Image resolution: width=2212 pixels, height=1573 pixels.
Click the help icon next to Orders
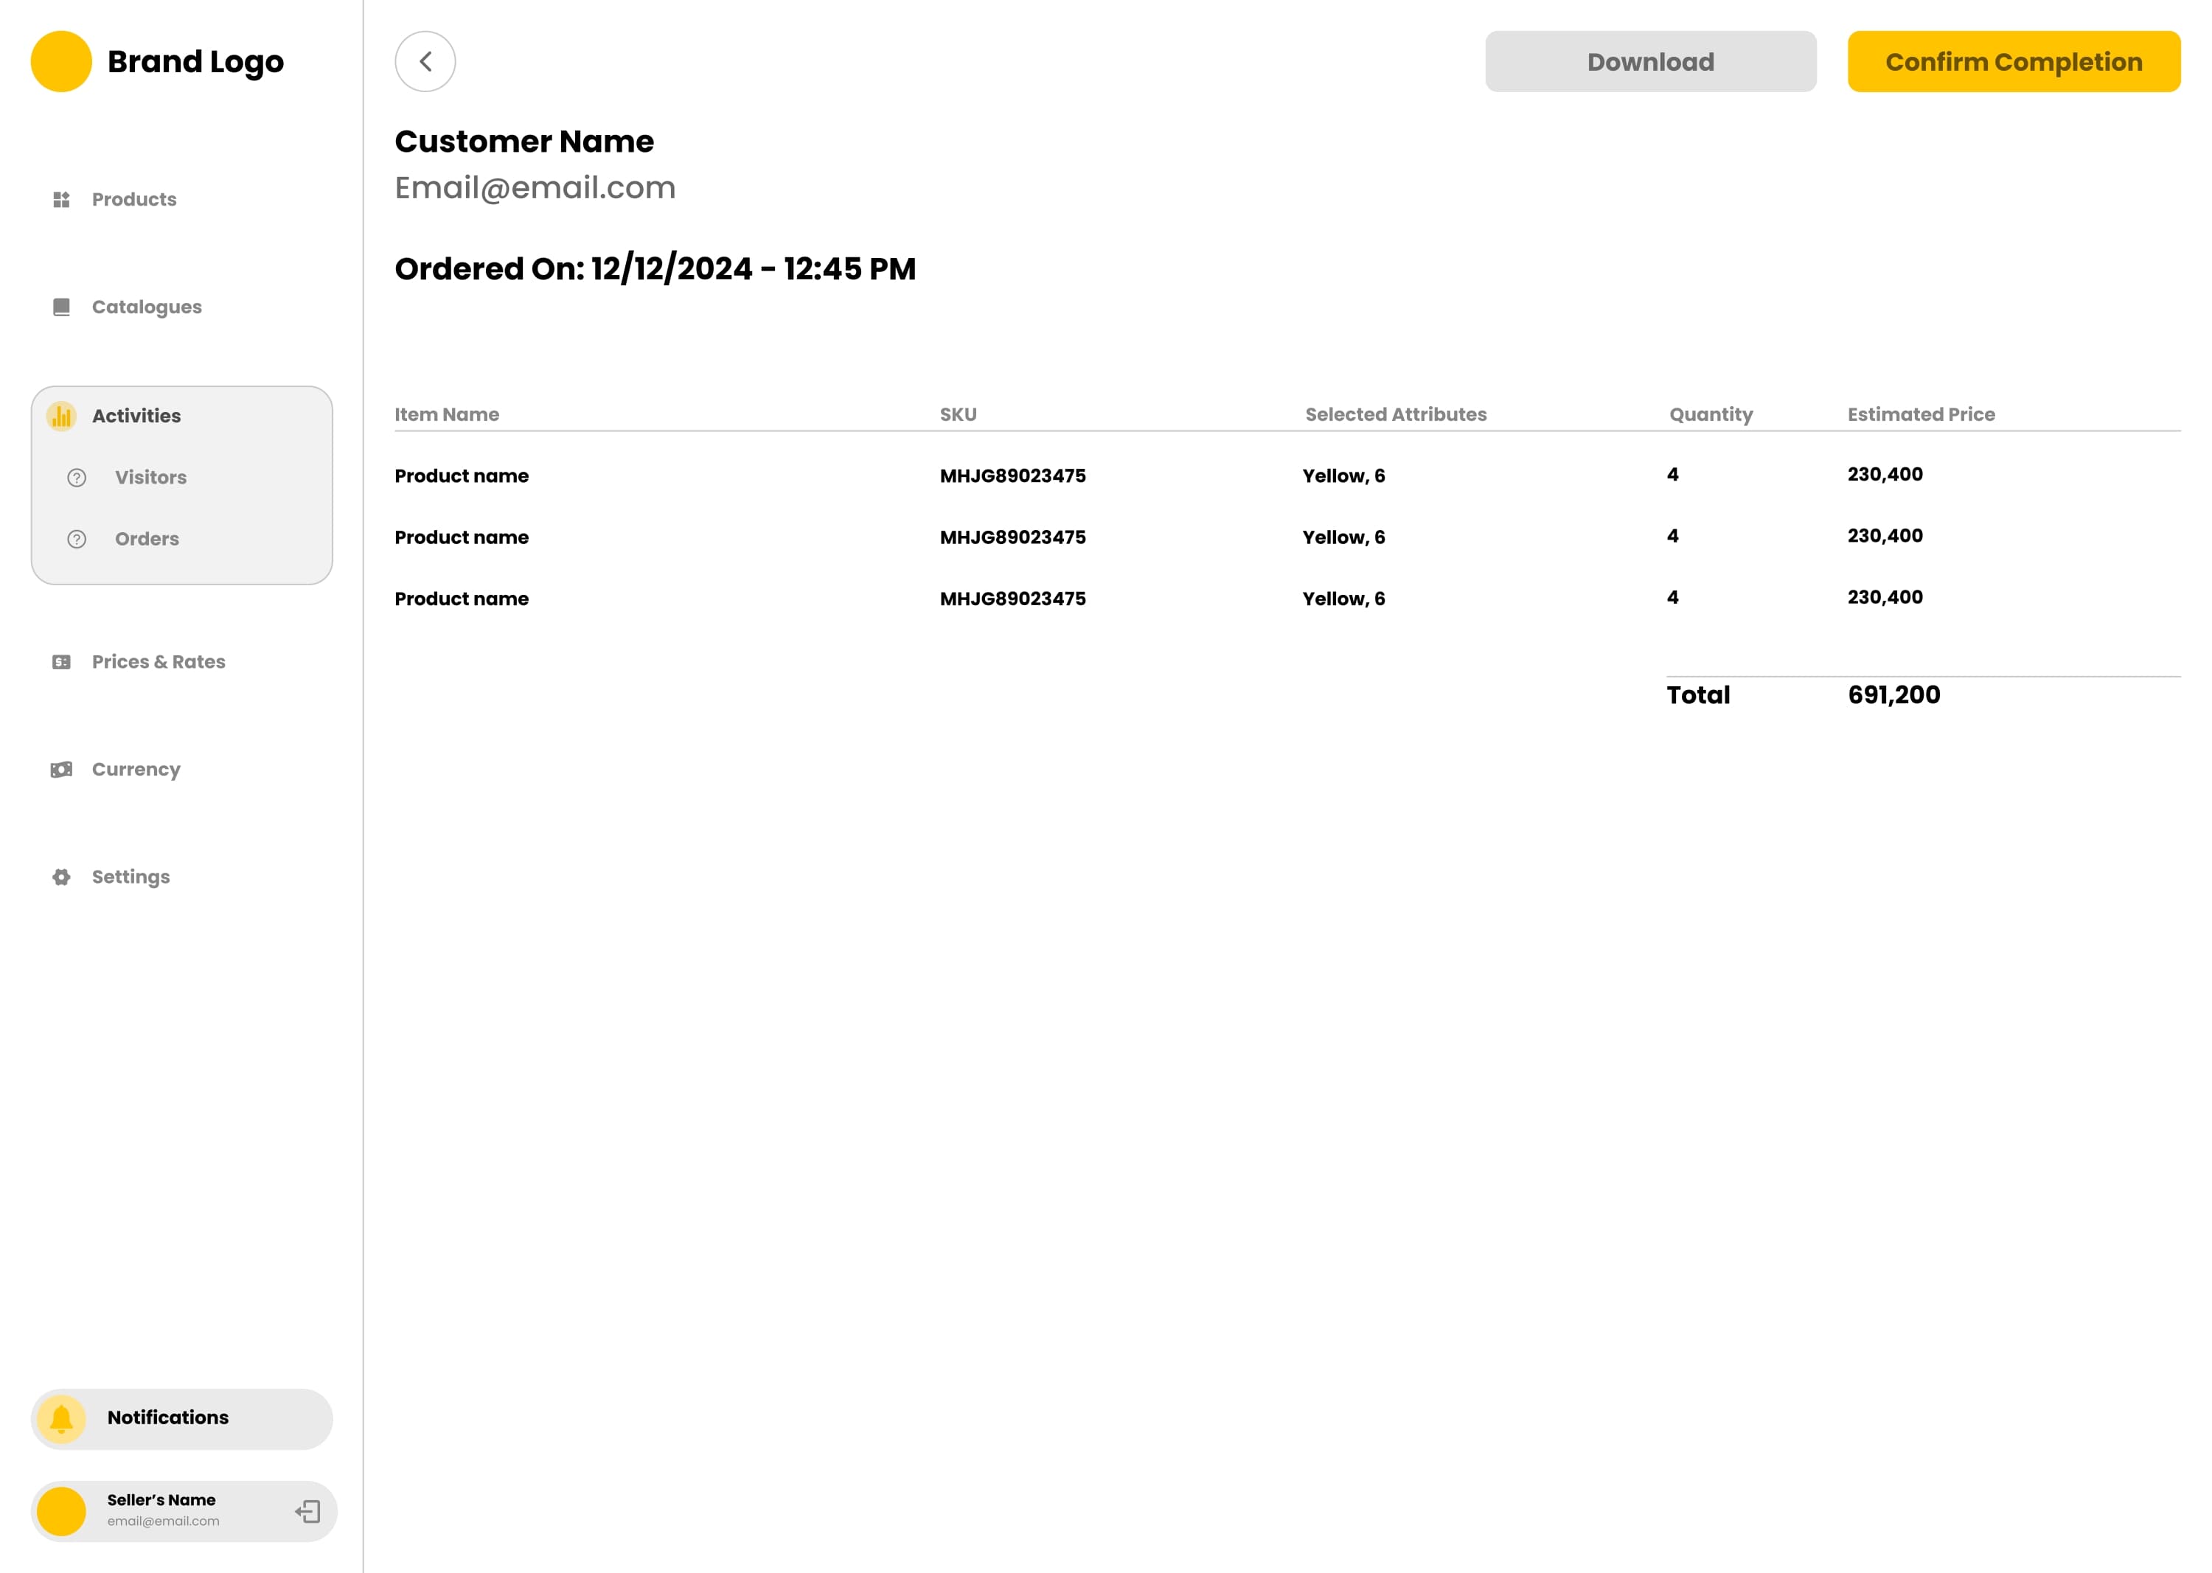[77, 540]
